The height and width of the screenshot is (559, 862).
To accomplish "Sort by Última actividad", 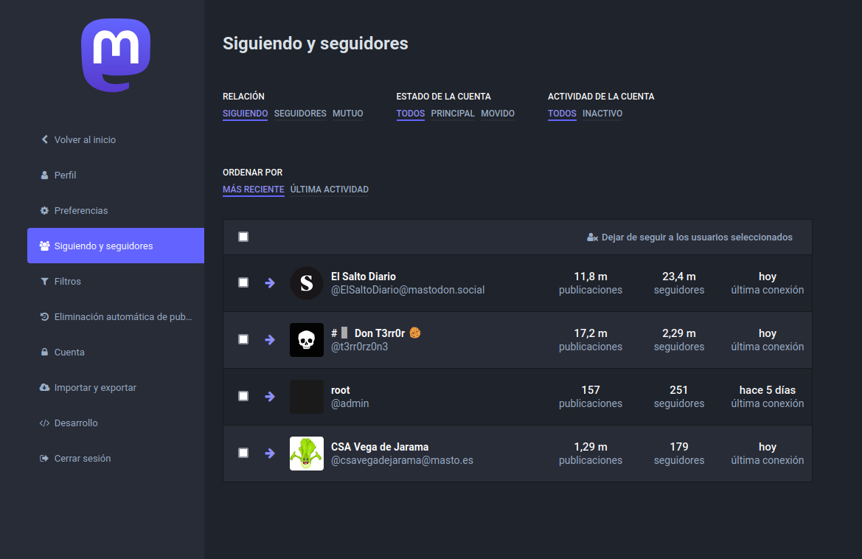I will (x=330, y=190).
